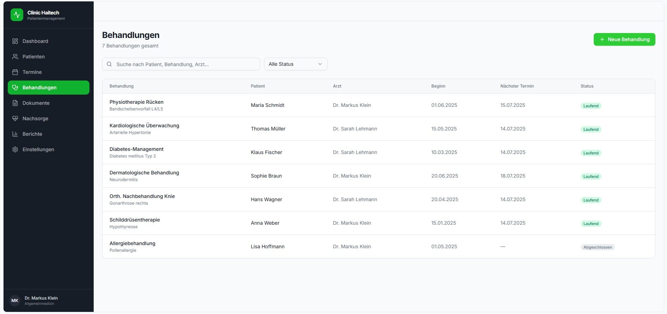Click the Gonarthrose rechts diagnosis text
This screenshot has width=667, height=314.
(x=129, y=203)
